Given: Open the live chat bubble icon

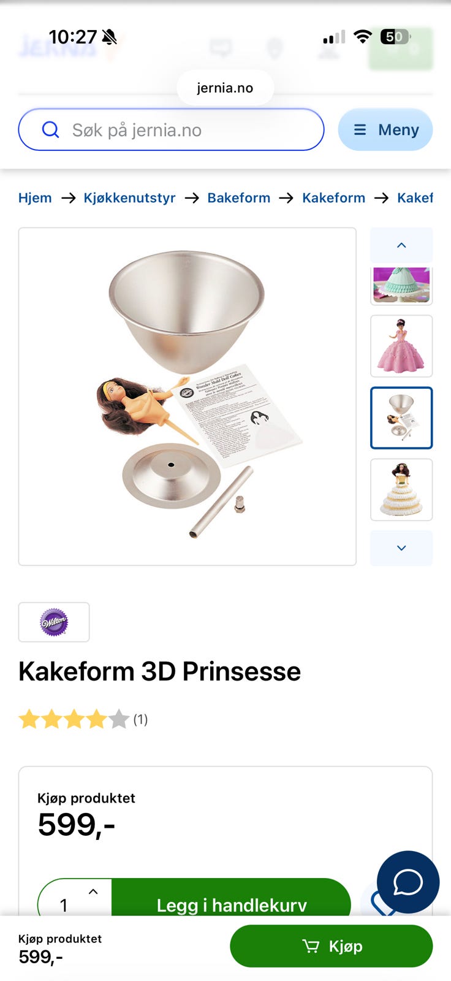Looking at the screenshot, I should 408,882.
